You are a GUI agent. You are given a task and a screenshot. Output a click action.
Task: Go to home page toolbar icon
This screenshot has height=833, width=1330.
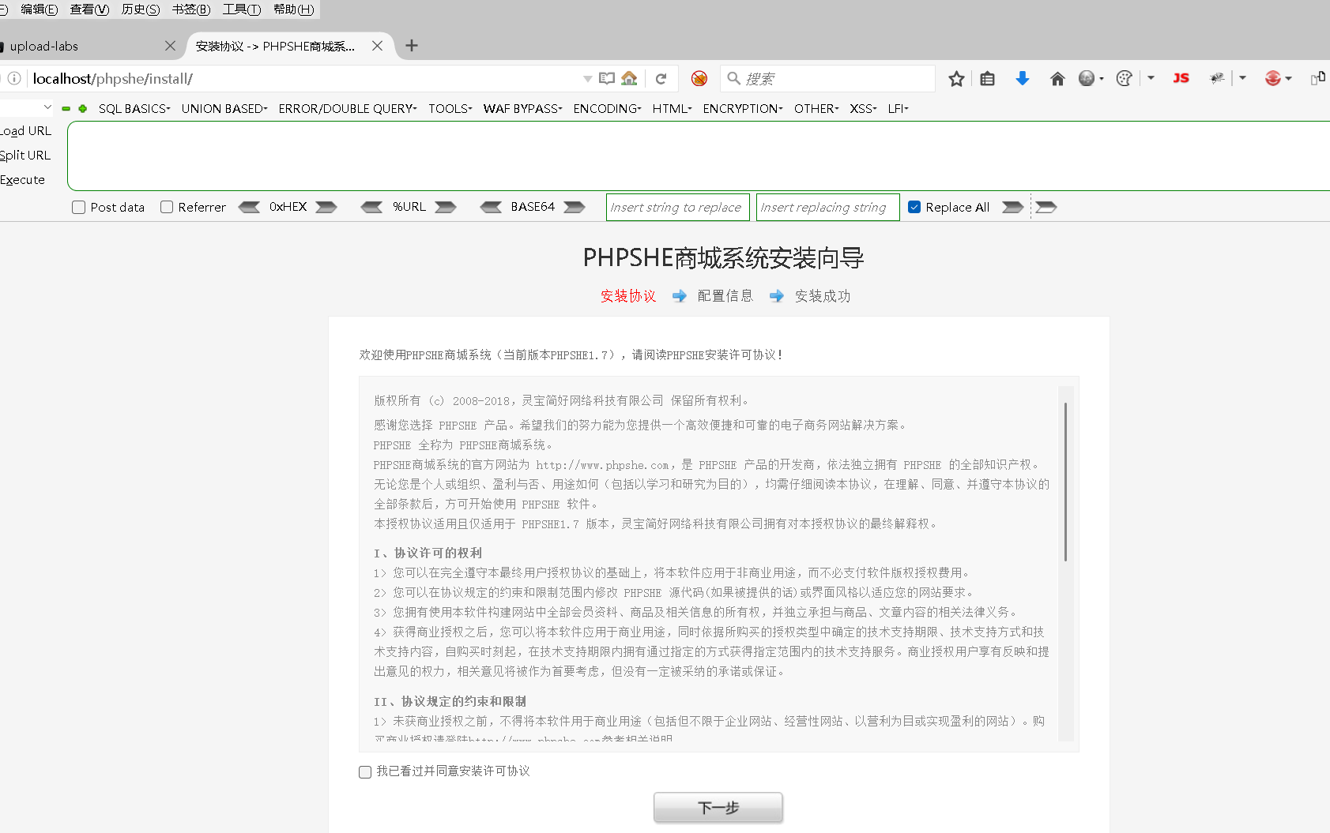pyautogui.click(x=1057, y=78)
